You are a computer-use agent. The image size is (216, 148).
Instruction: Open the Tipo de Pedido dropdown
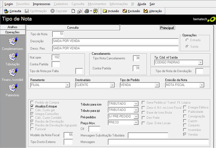coord(157,85)
